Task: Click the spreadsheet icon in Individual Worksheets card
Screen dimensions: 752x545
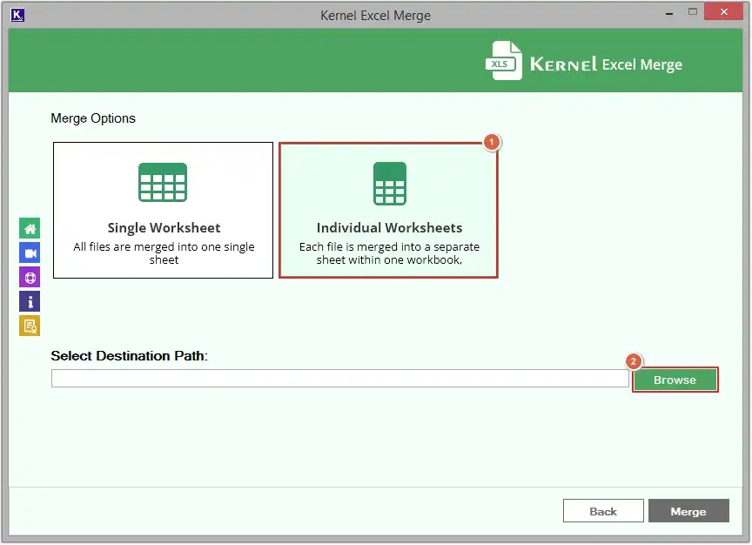Action: coord(388,183)
